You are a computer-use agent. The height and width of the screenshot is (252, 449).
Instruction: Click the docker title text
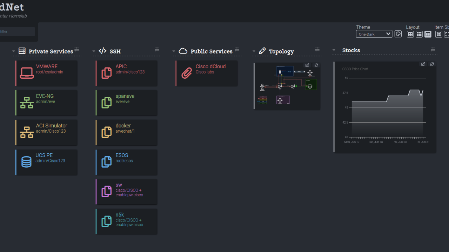pos(123,126)
